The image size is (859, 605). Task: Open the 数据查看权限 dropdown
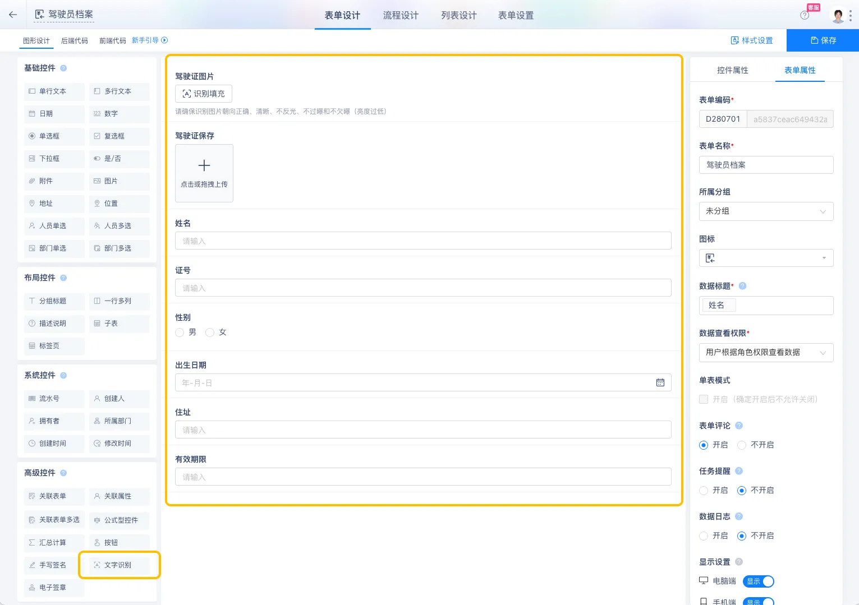click(766, 353)
